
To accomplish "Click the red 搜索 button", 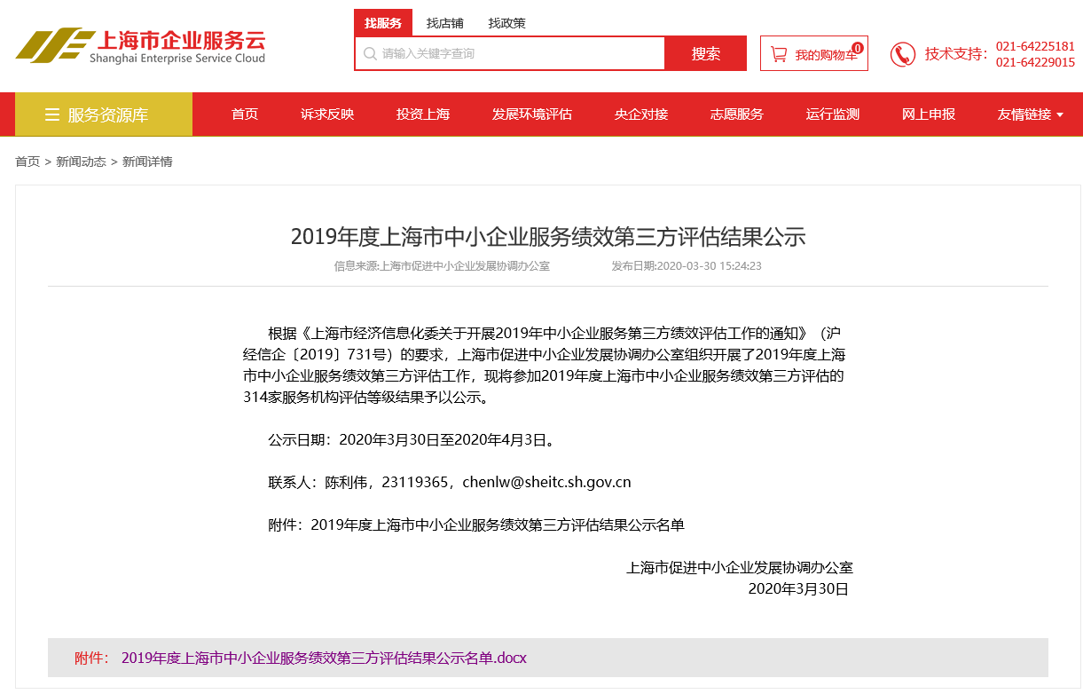I will click(706, 53).
